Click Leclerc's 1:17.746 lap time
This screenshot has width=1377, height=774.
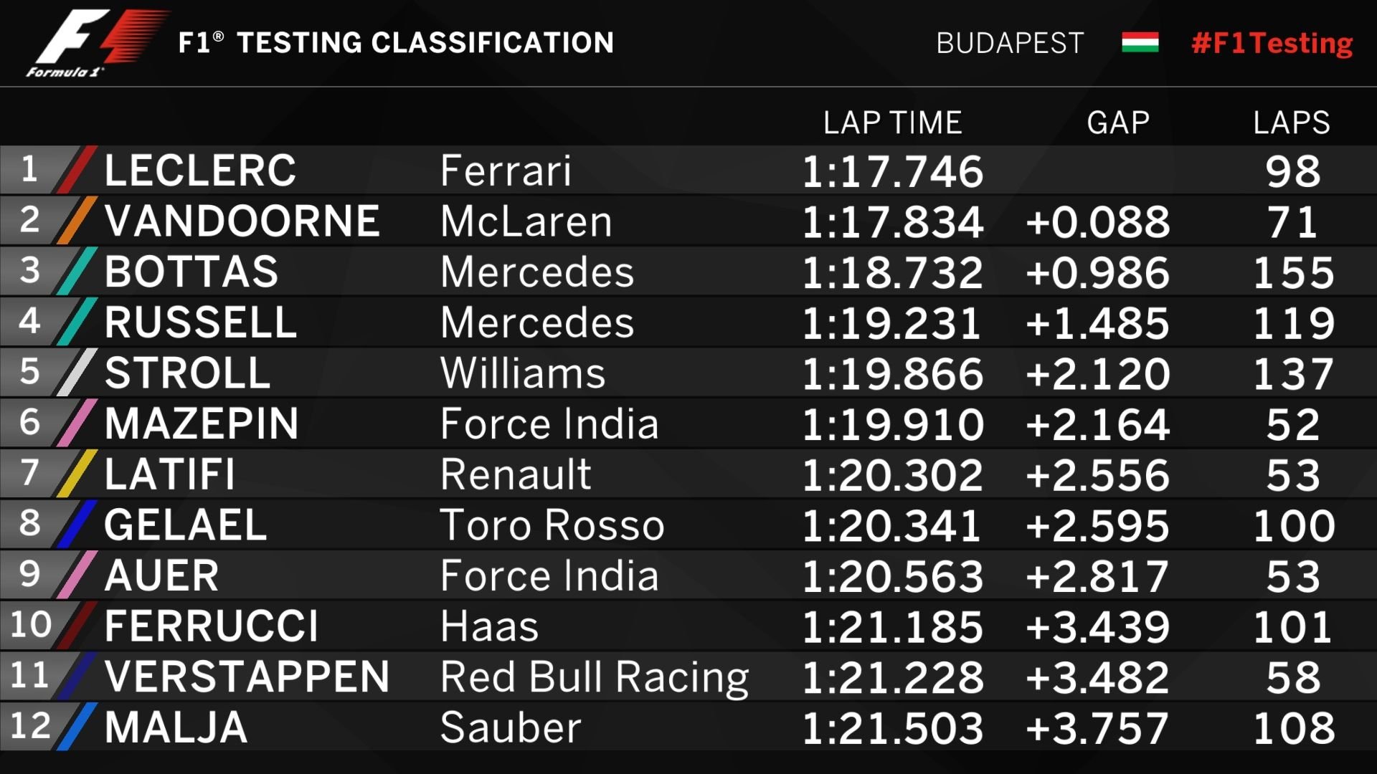coord(892,172)
